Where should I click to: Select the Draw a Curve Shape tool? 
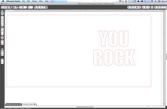tap(2, 31)
